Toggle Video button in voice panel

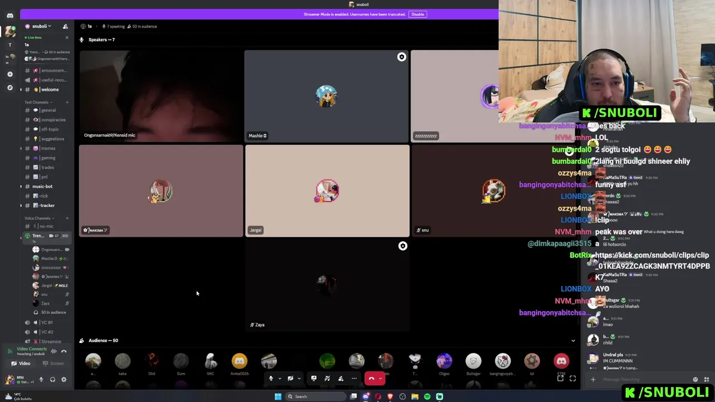[21, 363]
